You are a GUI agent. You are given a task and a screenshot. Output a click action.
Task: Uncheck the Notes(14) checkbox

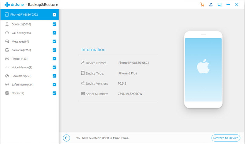click(x=54, y=93)
